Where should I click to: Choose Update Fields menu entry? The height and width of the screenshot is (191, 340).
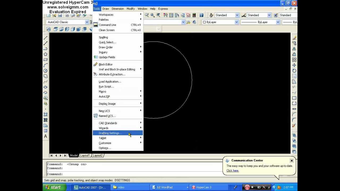point(118,57)
